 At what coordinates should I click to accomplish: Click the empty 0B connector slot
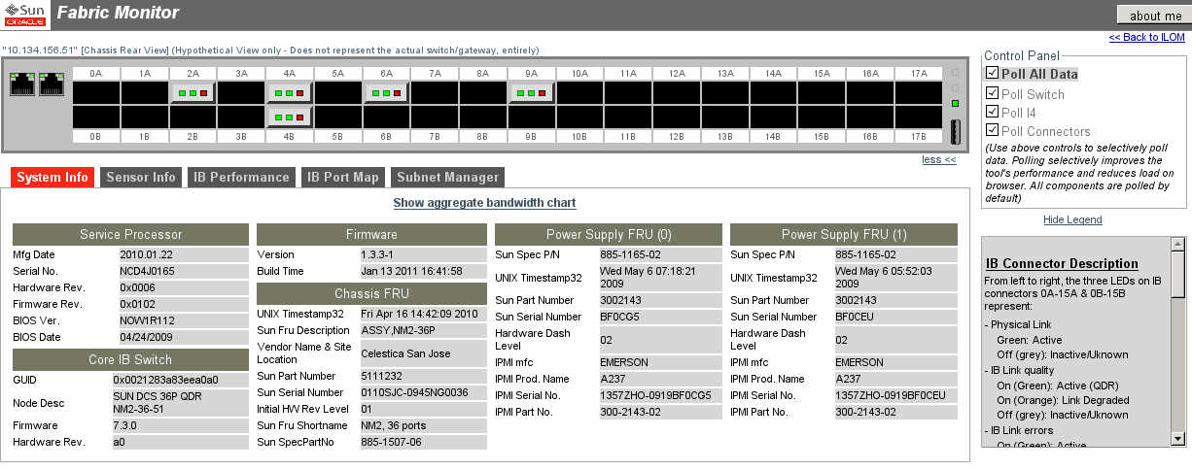[x=96, y=117]
